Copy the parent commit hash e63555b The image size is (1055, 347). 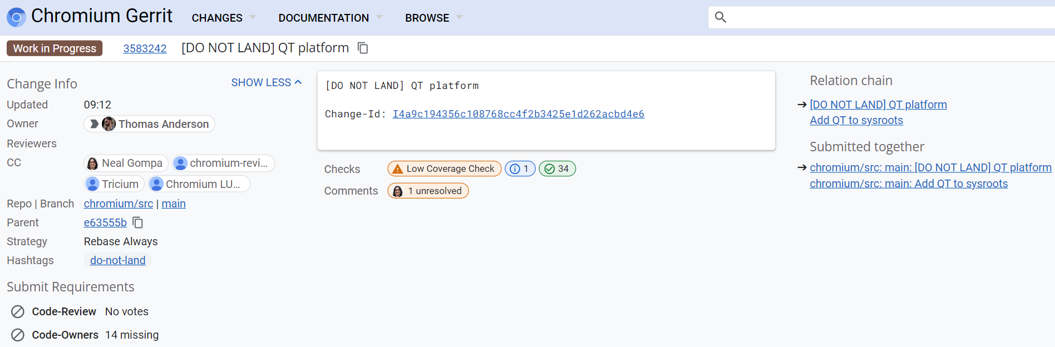(138, 223)
